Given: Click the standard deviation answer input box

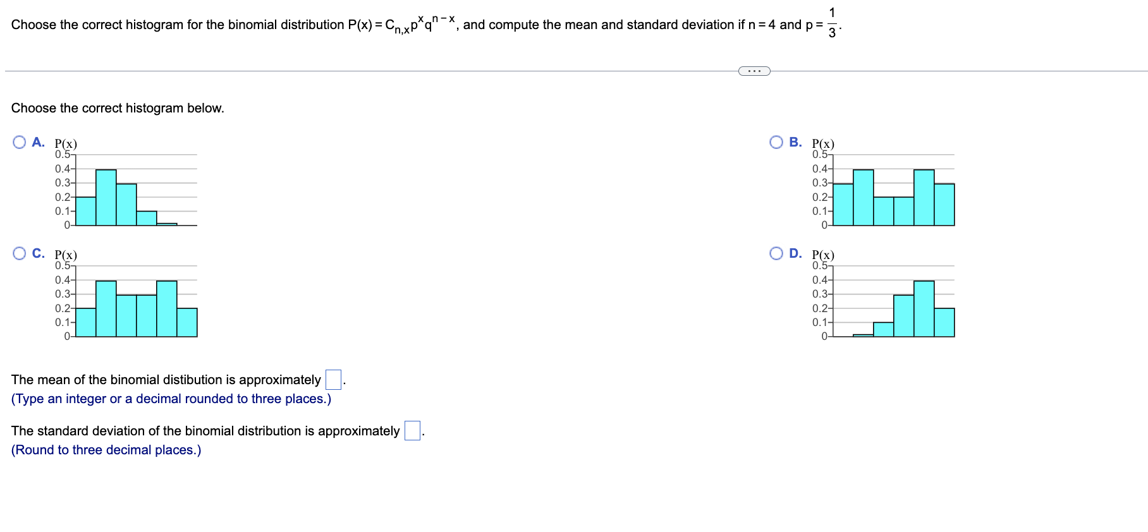Looking at the screenshot, I should click(412, 430).
